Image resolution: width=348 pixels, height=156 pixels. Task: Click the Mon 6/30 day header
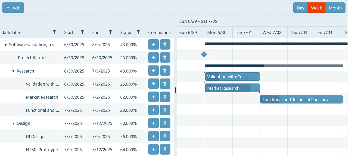point(219,32)
